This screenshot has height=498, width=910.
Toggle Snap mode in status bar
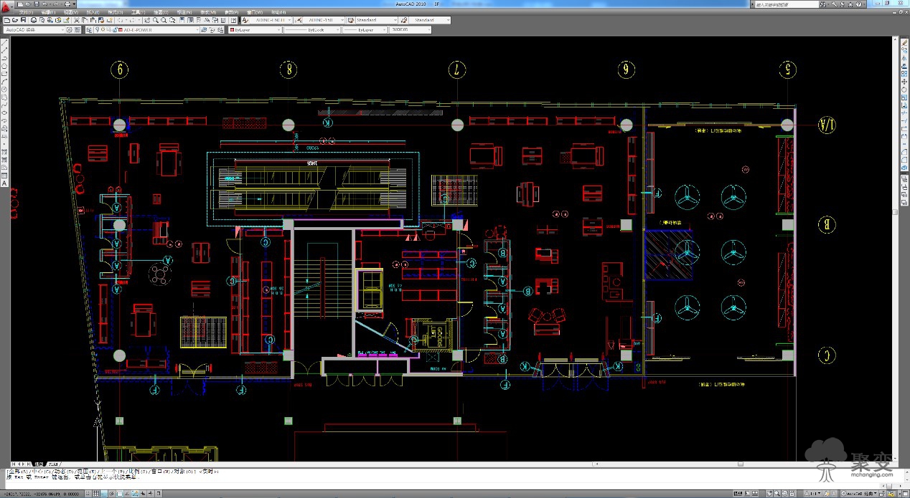(88, 494)
